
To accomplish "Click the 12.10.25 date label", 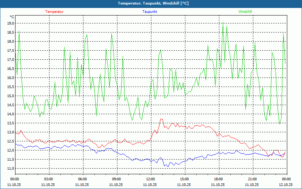I will tap(286, 185).
